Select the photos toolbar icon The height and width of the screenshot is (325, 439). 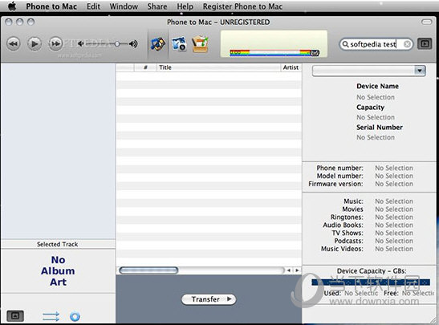point(179,44)
